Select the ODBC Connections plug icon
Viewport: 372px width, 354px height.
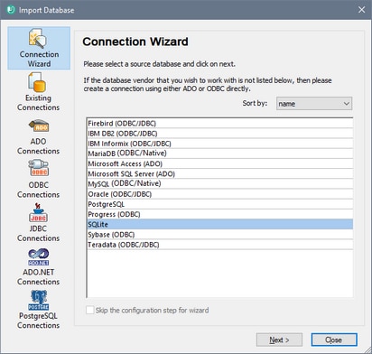[38, 168]
